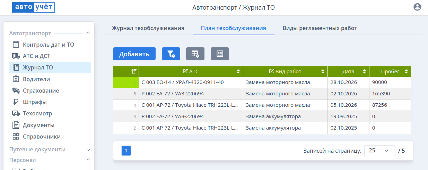The image size is (428, 170).
Task: Click date 19.09.2025 cell
Action: tap(348, 116)
